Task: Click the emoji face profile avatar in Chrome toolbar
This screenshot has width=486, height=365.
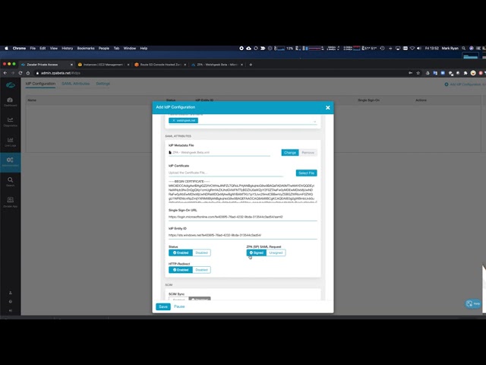Action: coord(473,73)
